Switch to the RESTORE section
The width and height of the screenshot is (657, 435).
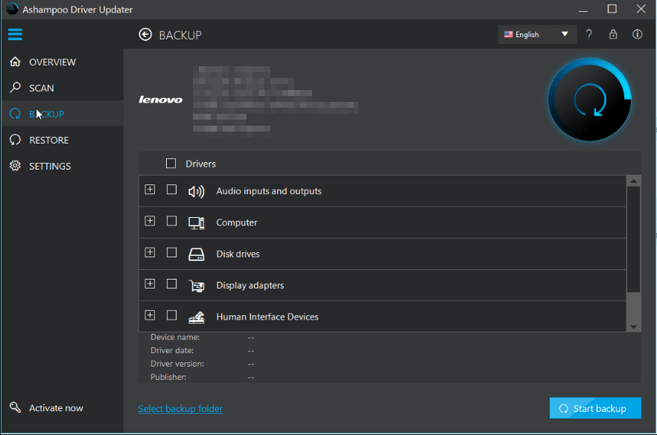[48, 141]
